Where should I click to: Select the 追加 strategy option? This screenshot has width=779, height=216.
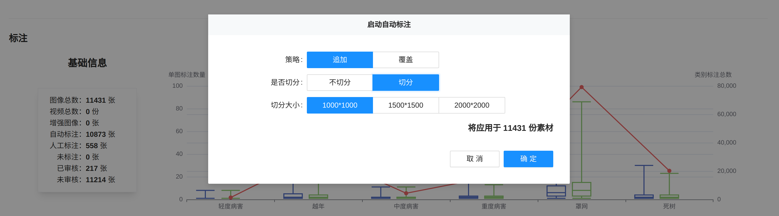point(340,60)
